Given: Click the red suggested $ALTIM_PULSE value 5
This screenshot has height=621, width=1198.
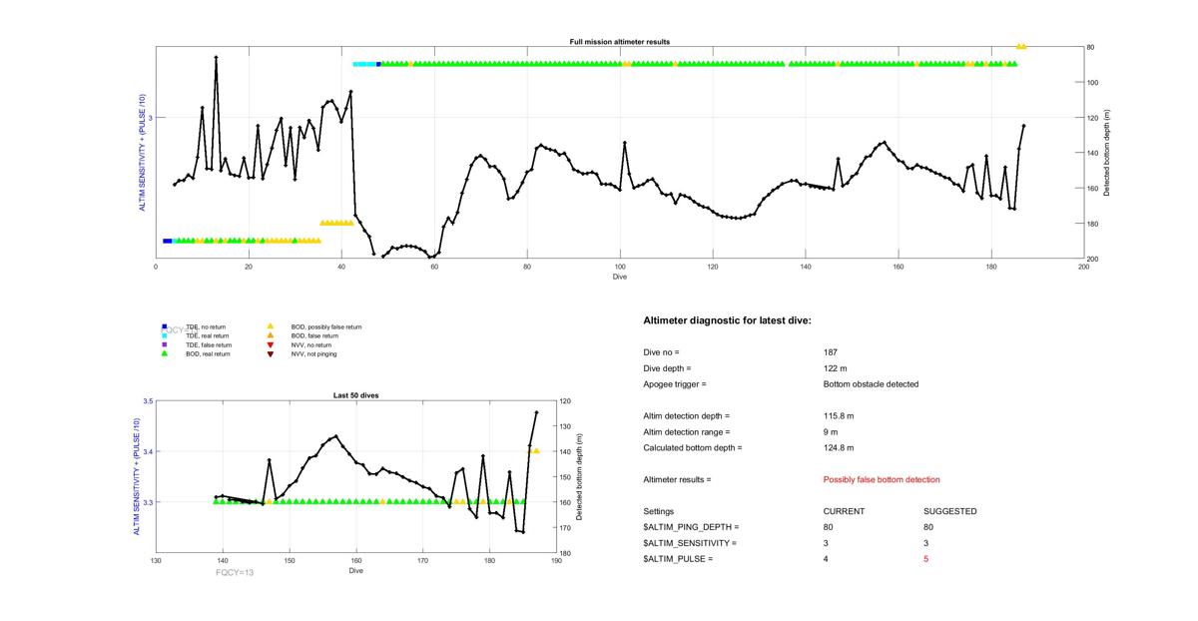Looking at the screenshot, I should coord(927,559).
